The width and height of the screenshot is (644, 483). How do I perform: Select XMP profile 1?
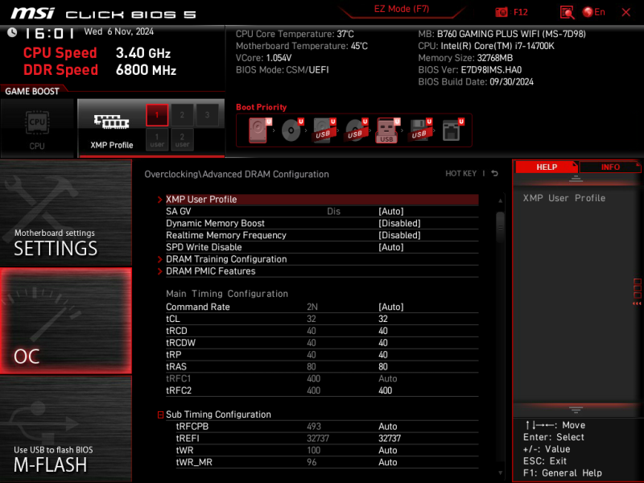(157, 115)
